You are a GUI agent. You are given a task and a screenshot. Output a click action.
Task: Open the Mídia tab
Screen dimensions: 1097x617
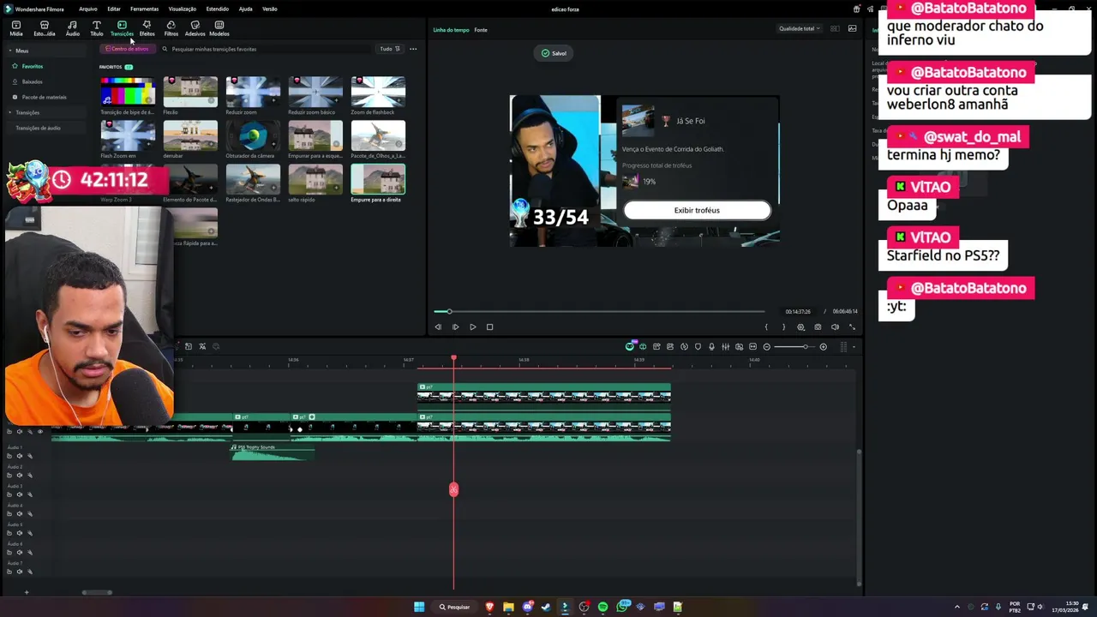[16, 28]
